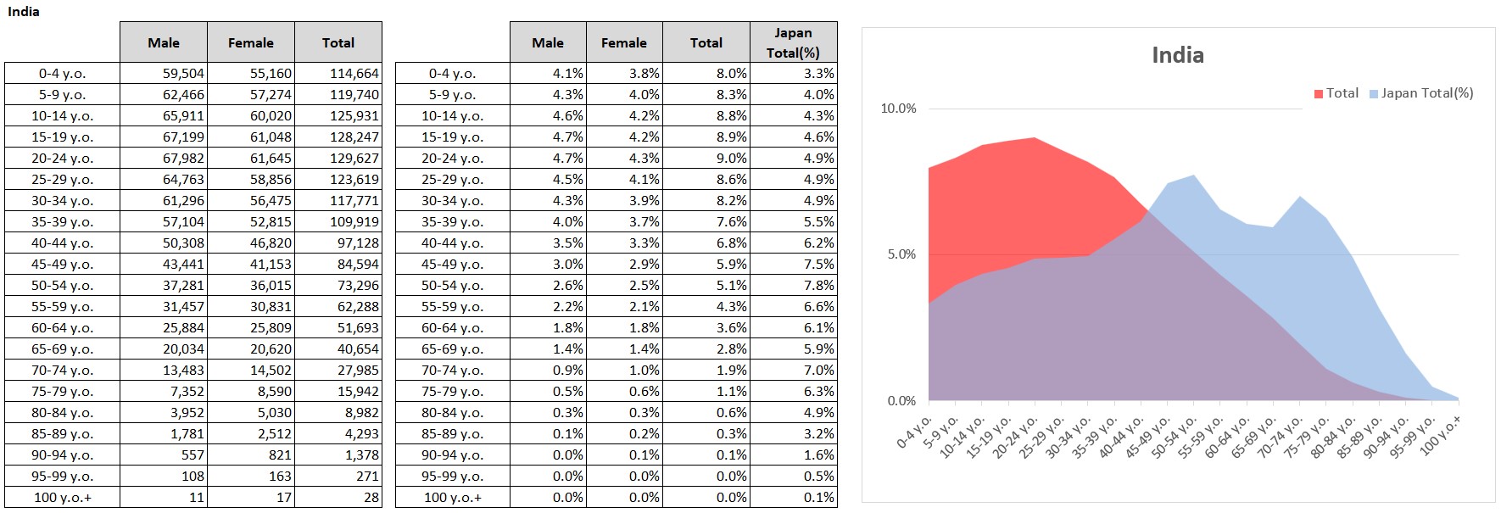Click the "India" label above the left table

point(24,12)
